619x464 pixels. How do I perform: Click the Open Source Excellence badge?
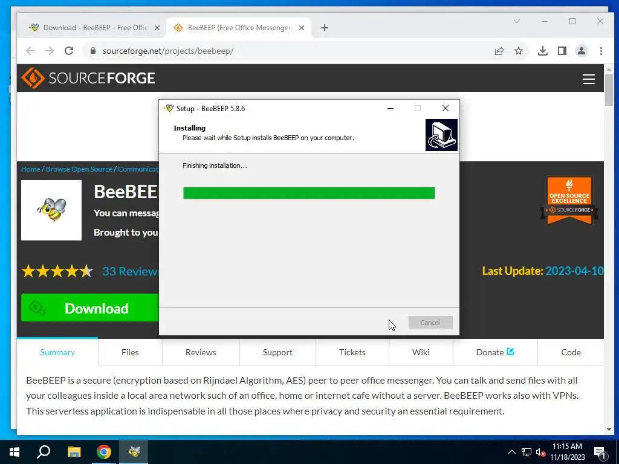click(569, 201)
